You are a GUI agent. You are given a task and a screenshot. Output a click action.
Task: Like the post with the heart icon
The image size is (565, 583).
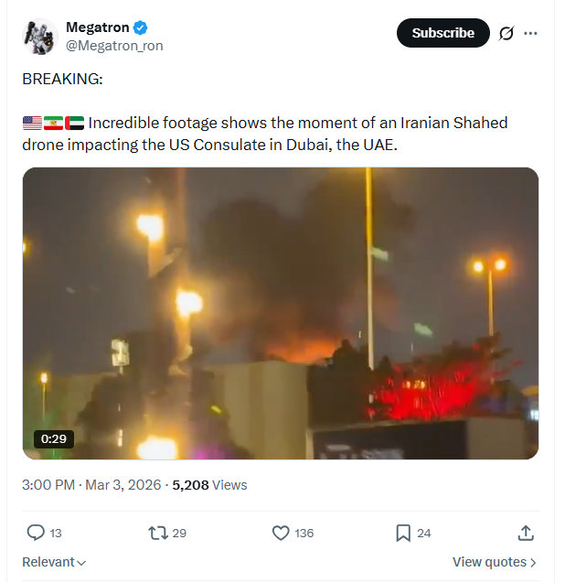point(281,533)
